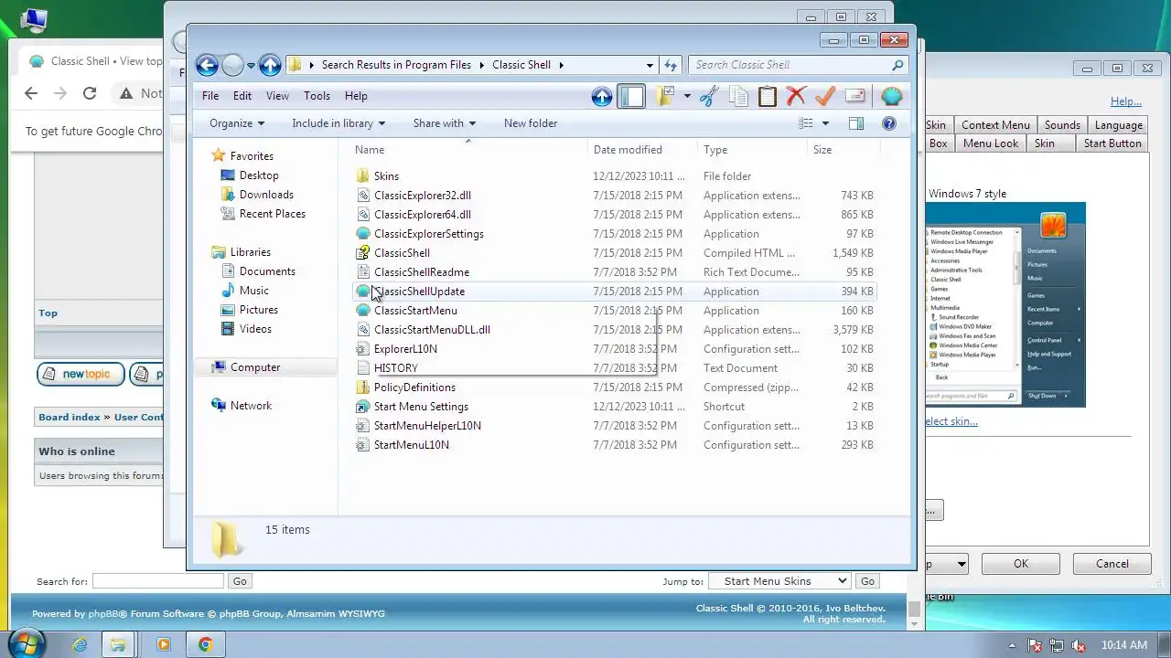
Task: Click the Board index link
Action: click(x=70, y=417)
